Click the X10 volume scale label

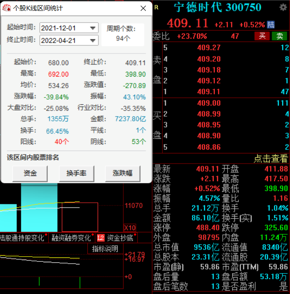point(130,228)
